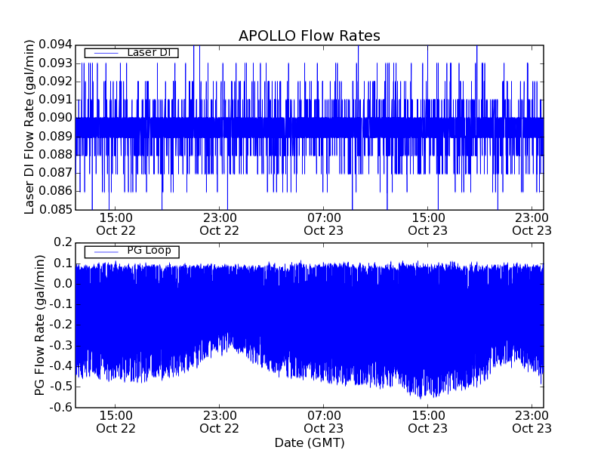Click '15:00 Oct 22' tick under the lower plot
The width and height of the screenshot is (604, 453).
pyautogui.click(x=116, y=421)
